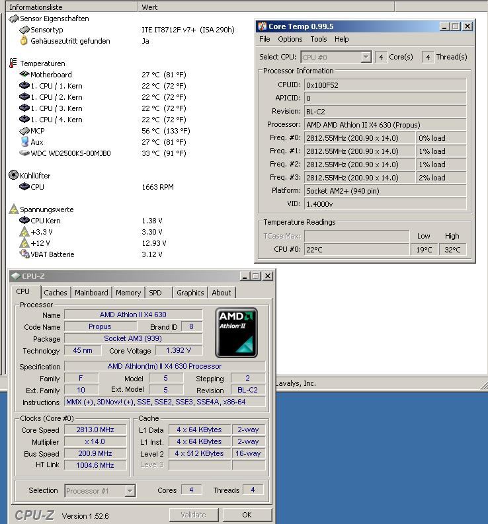Open the Help menu in Core Temp
488x524 pixels.
coord(341,39)
